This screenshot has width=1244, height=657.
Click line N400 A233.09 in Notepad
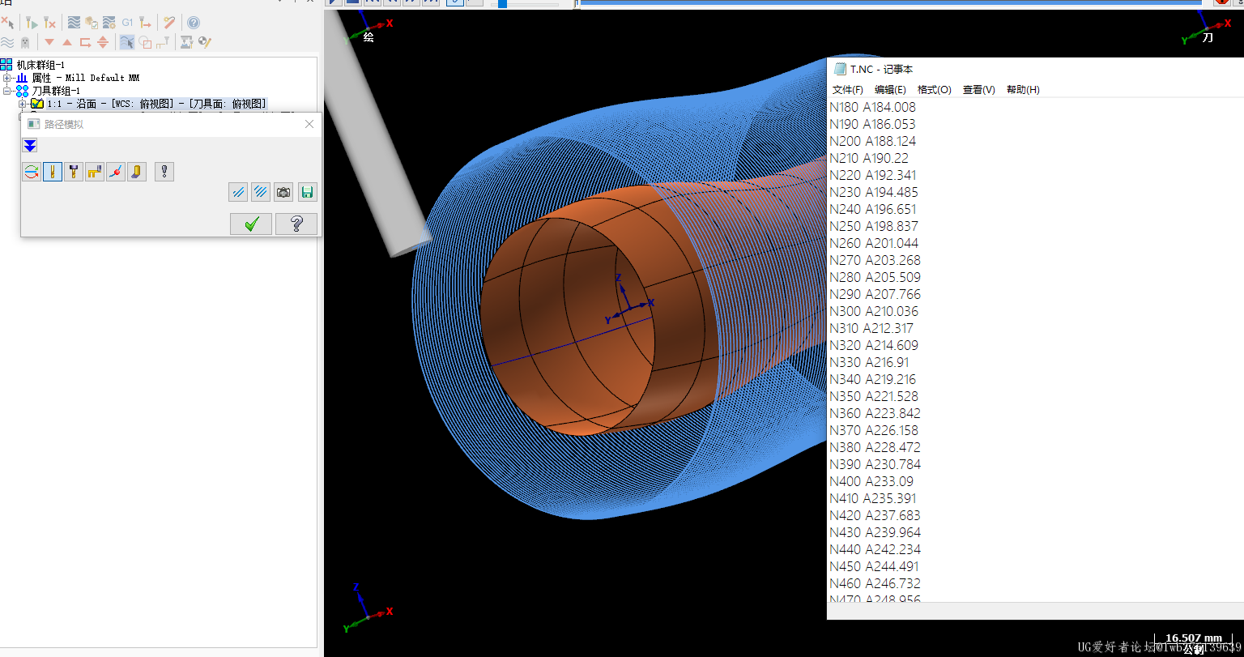871,481
